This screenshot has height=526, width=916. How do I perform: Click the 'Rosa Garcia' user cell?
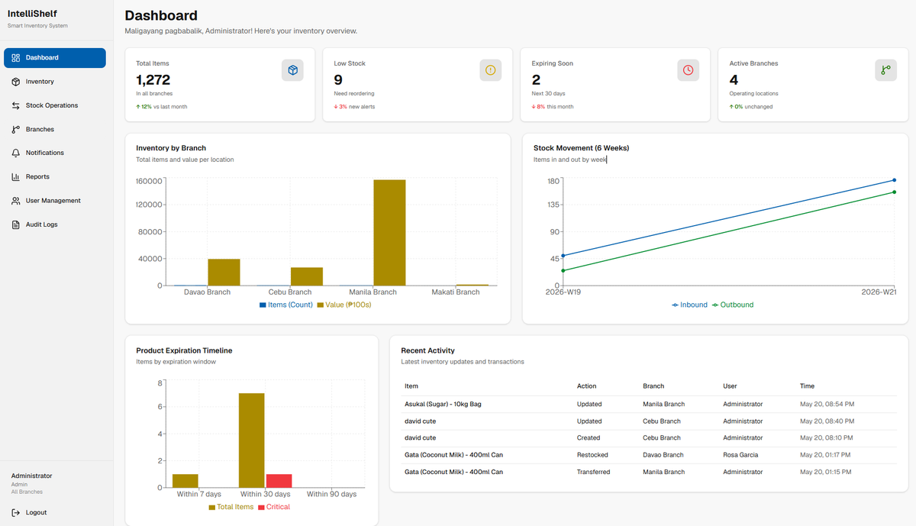point(740,455)
